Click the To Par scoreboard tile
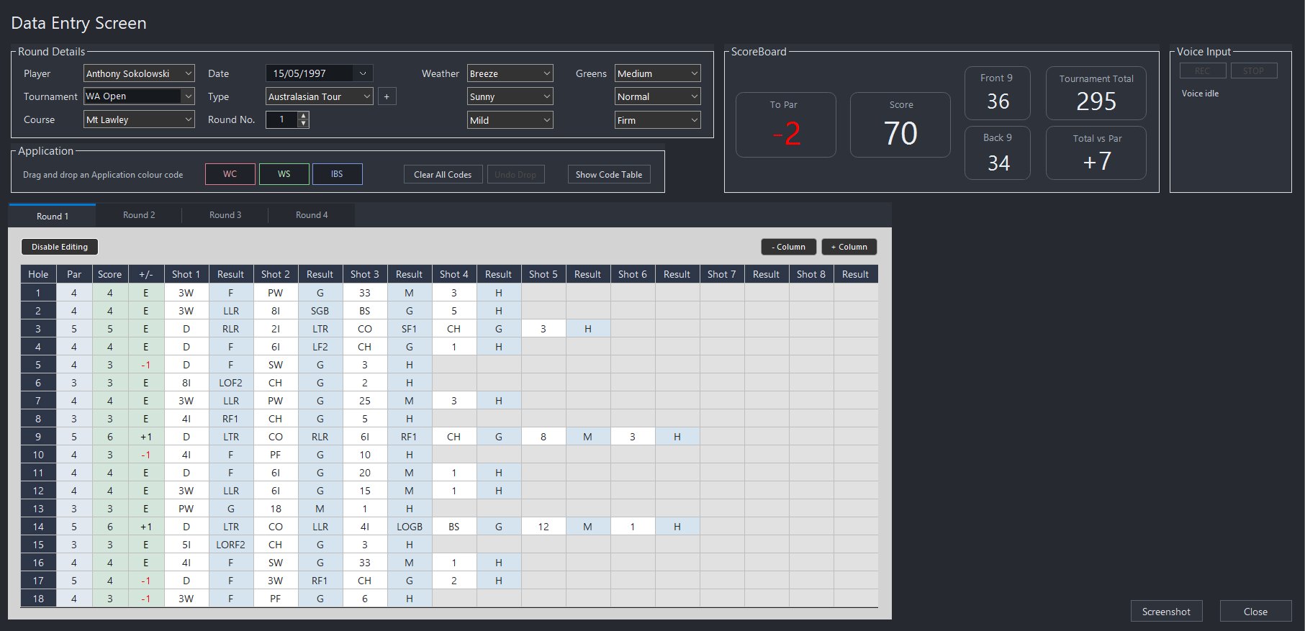Screen dimensions: 1305x631 (x=785, y=124)
